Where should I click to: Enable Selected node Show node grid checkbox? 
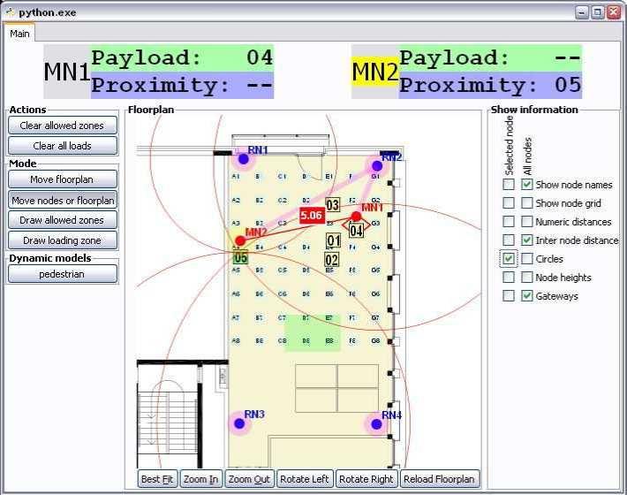point(509,203)
